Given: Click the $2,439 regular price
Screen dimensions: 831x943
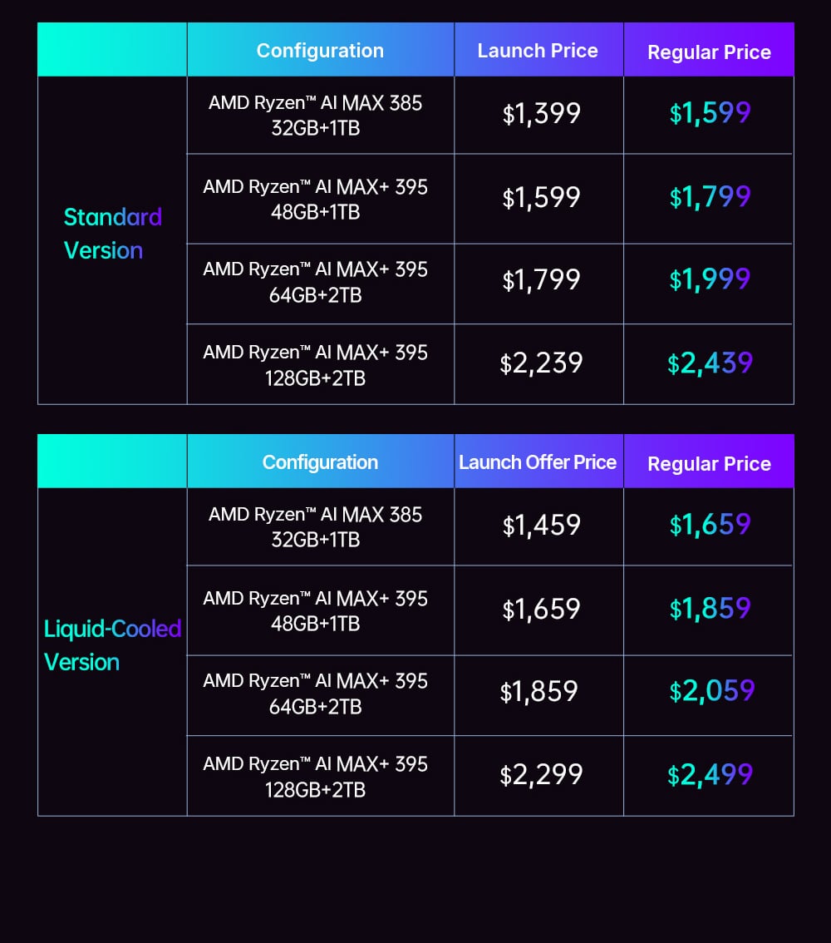Looking at the screenshot, I should coord(710,363).
